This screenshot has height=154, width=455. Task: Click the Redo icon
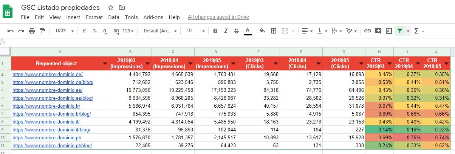pos(21,31)
